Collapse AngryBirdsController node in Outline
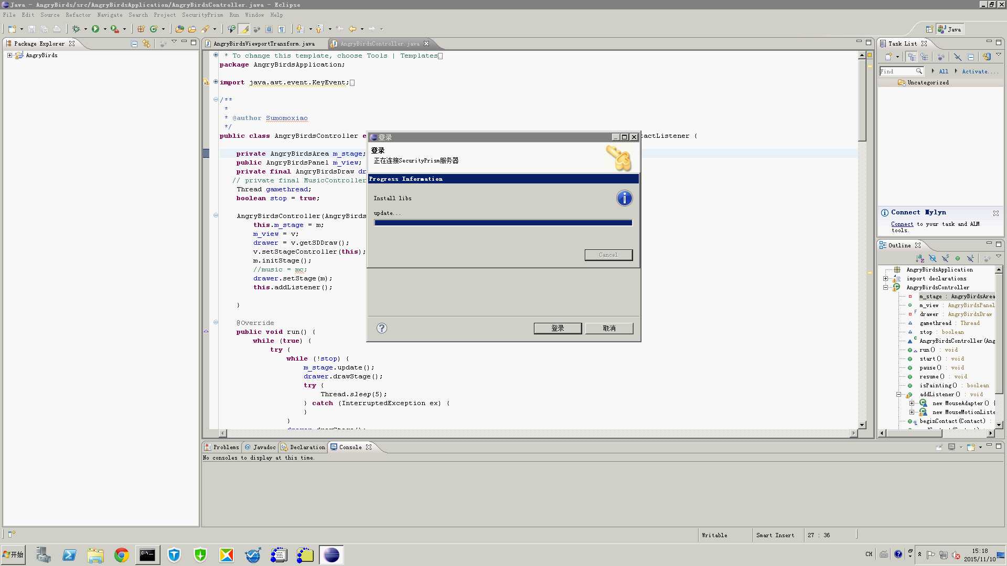The width and height of the screenshot is (1007, 566). [886, 288]
